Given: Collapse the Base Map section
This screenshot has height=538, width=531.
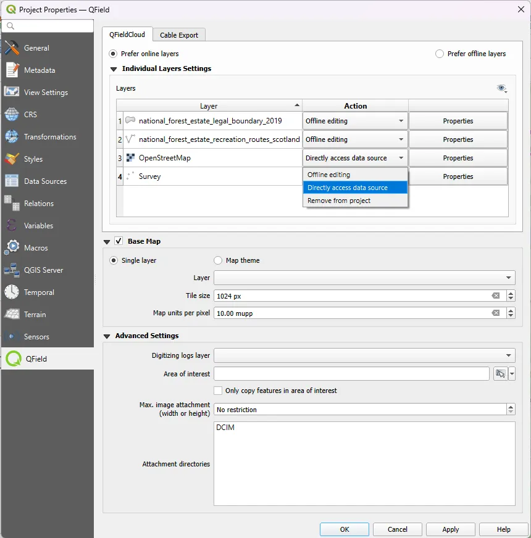Looking at the screenshot, I should click(x=107, y=242).
